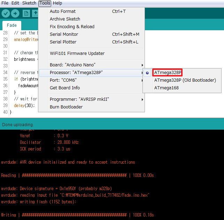This screenshot has height=220, width=224.
Task: Click the delay(30); code line
Action: pyautogui.click(x=24, y=105)
